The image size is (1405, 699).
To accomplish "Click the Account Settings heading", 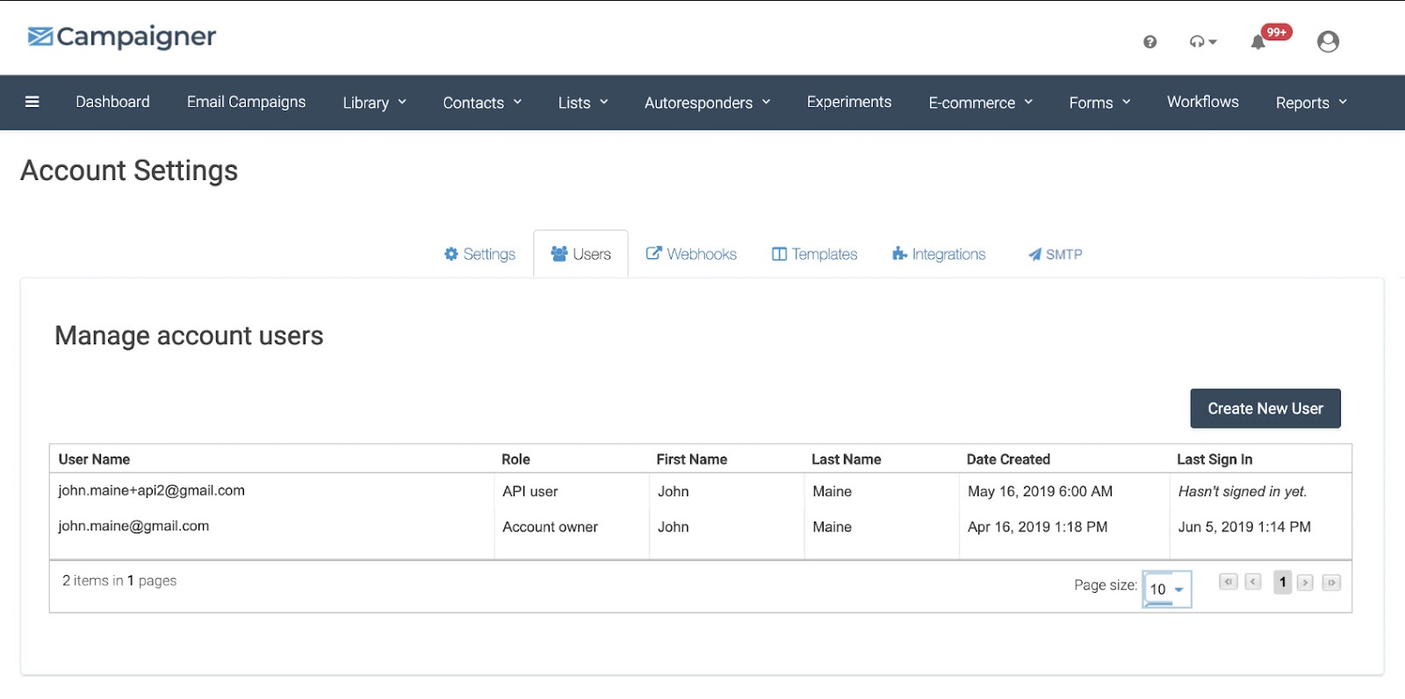I will [129, 170].
